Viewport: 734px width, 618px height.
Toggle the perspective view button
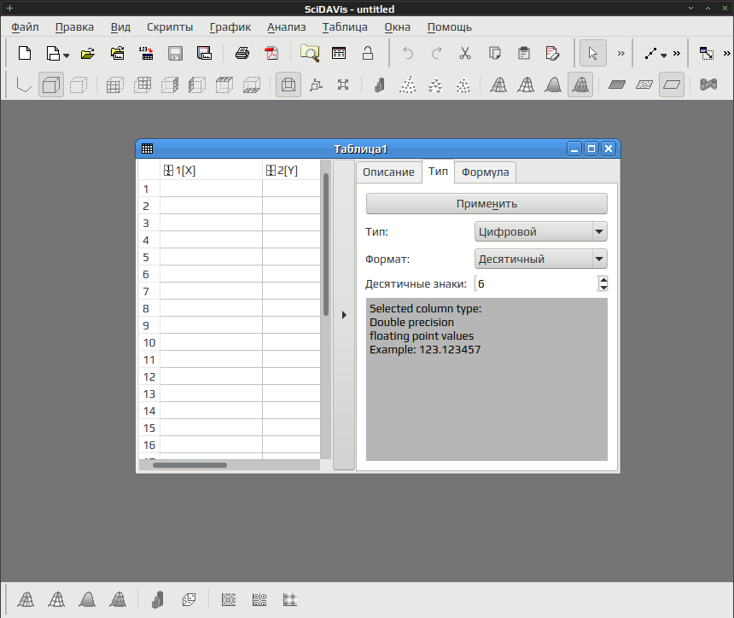coord(288,85)
